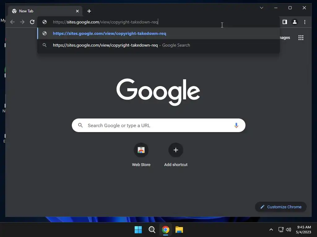Minimize the Chrome window

(x=276, y=8)
